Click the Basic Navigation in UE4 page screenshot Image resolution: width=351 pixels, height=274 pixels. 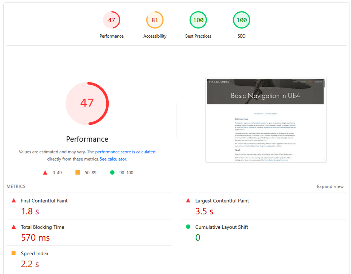click(265, 120)
